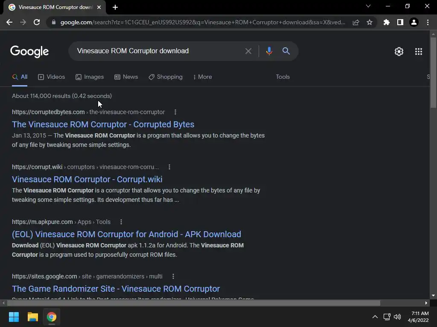This screenshot has height=327, width=437.
Task: Click the vertical scrollbar thumb
Action: (x=433, y=72)
